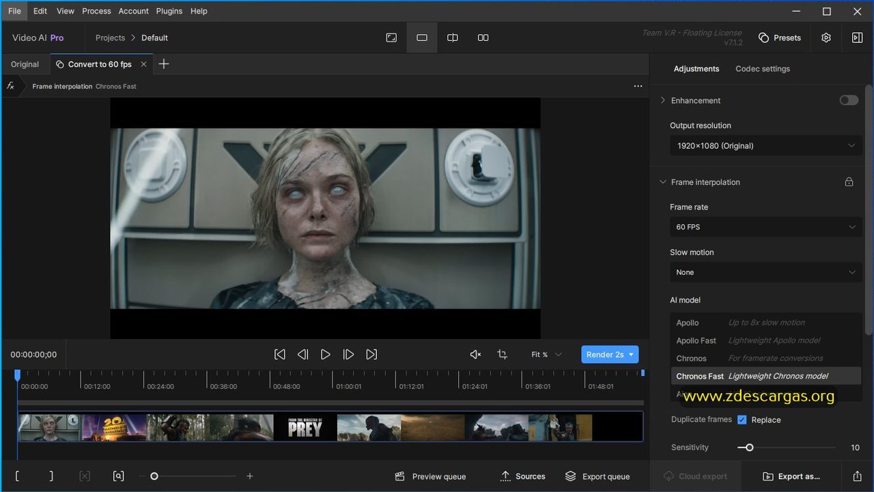Step forward one frame
874x492 pixels.
pyautogui.click(x=348, y=354)
